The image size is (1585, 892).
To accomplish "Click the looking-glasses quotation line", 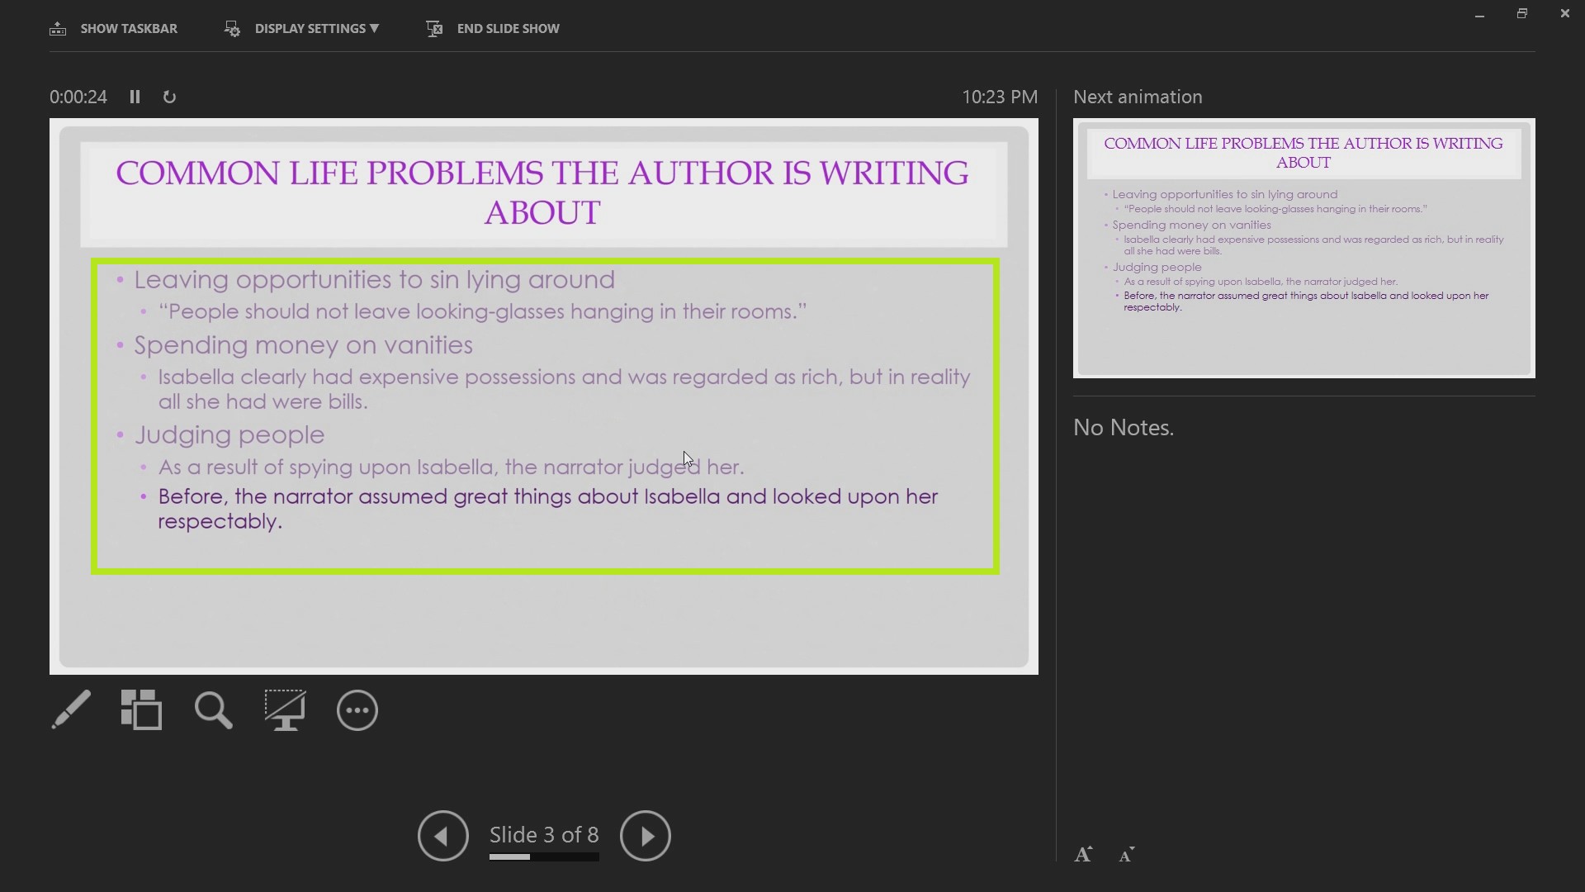I will (x=483, y=311).
